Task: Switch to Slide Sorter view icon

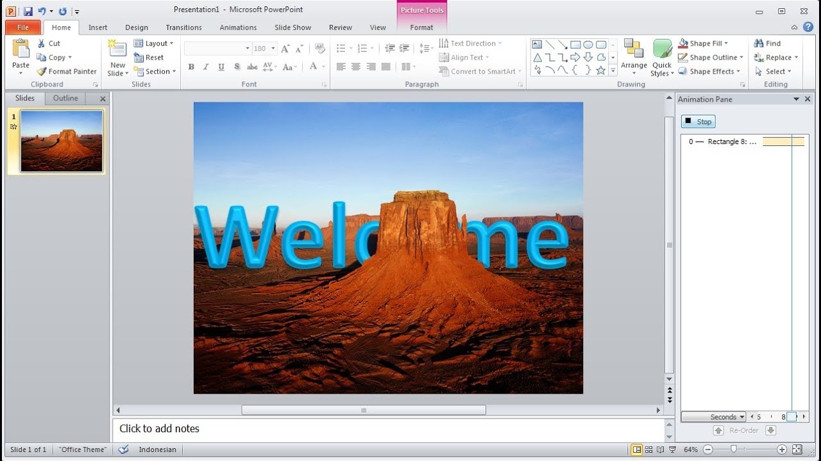Action: [x=648, y=449]
